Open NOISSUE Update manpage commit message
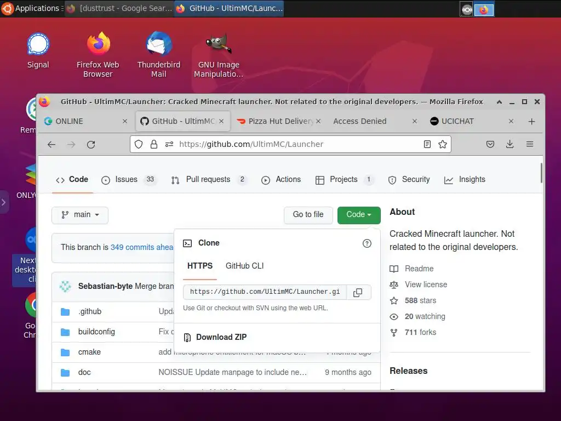Image resolution: width=561 pixels, height=421 pixels. point(232,372)
